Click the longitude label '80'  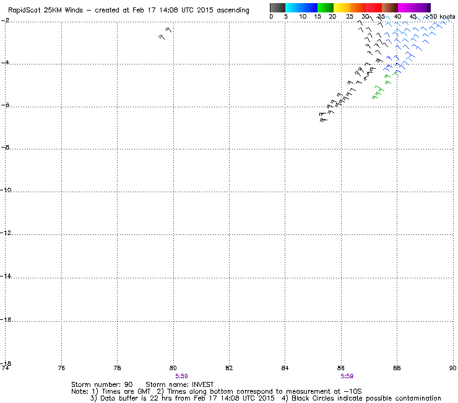[173, 368]
